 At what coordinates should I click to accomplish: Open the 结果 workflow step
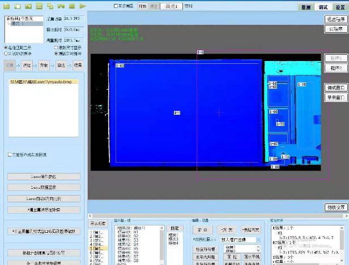pos(78,65)
